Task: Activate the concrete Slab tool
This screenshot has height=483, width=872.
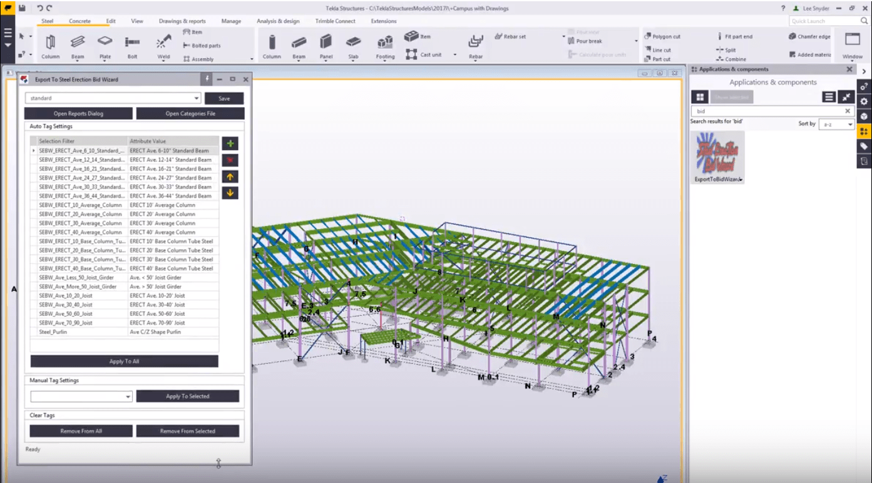Action: [354, 47]
